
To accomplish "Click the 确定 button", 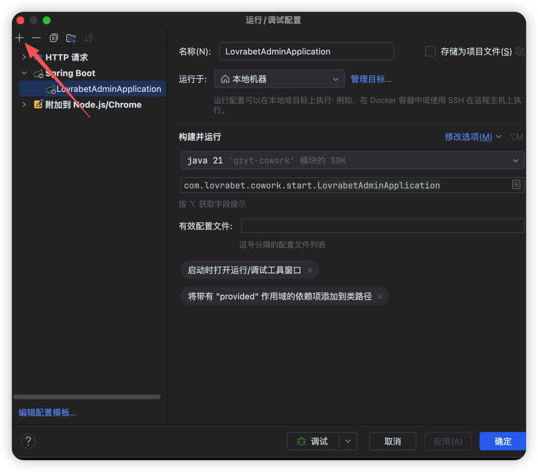I will 503,441.
